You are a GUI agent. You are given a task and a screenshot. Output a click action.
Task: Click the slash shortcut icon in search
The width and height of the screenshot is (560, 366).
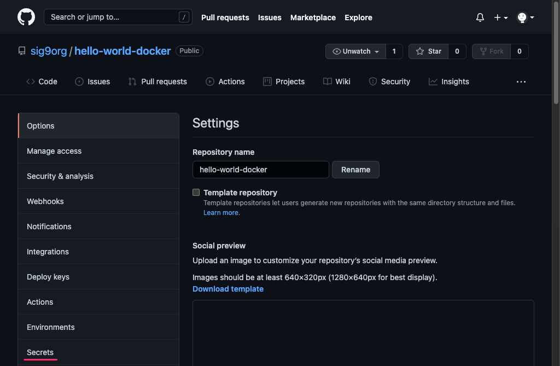pyautogui.click(x=184, y=17)
